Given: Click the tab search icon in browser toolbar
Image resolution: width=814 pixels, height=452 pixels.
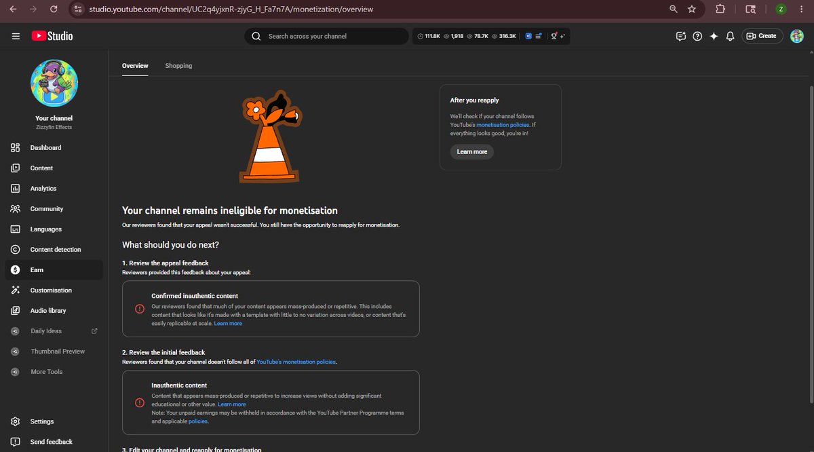Looking at the screenshot, I should pyautogui.click(x=751, y=10).
